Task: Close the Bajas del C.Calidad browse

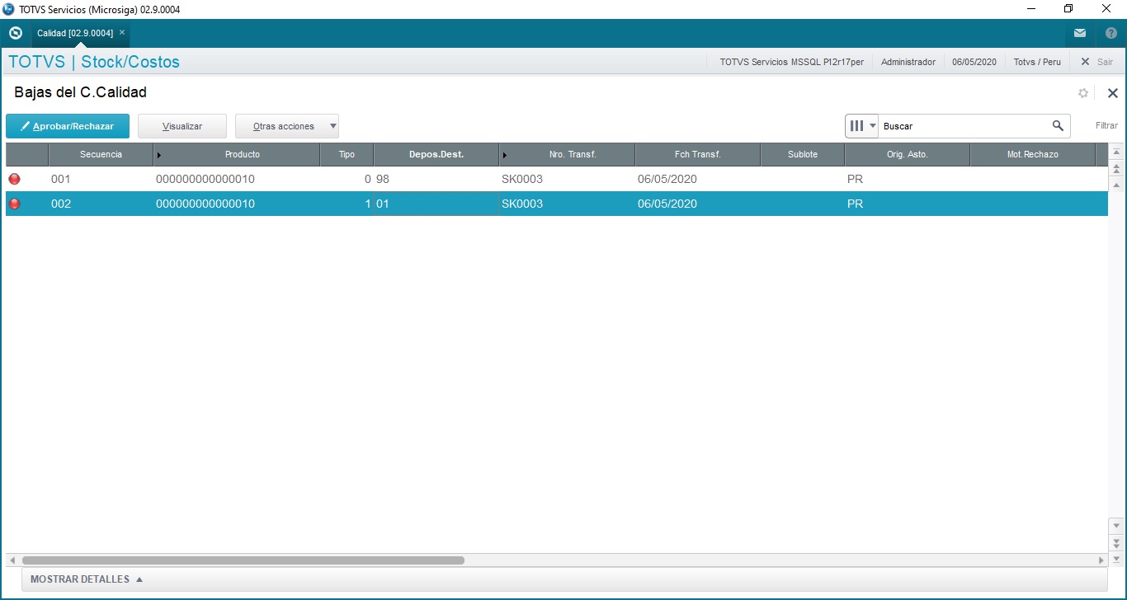Action: pos(1112,93)
